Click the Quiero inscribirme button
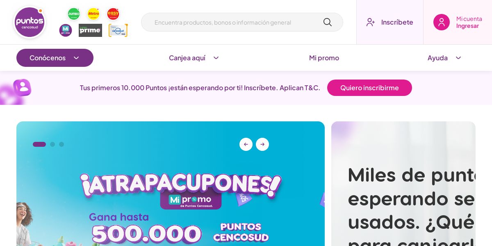 (369, 88)
